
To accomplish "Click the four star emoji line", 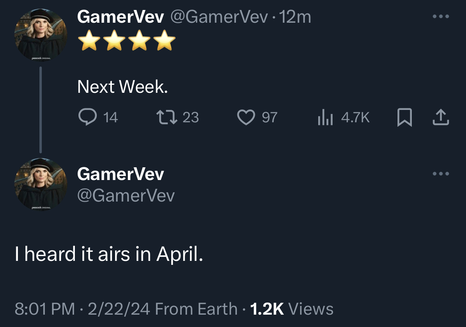I will pos(127,40).
